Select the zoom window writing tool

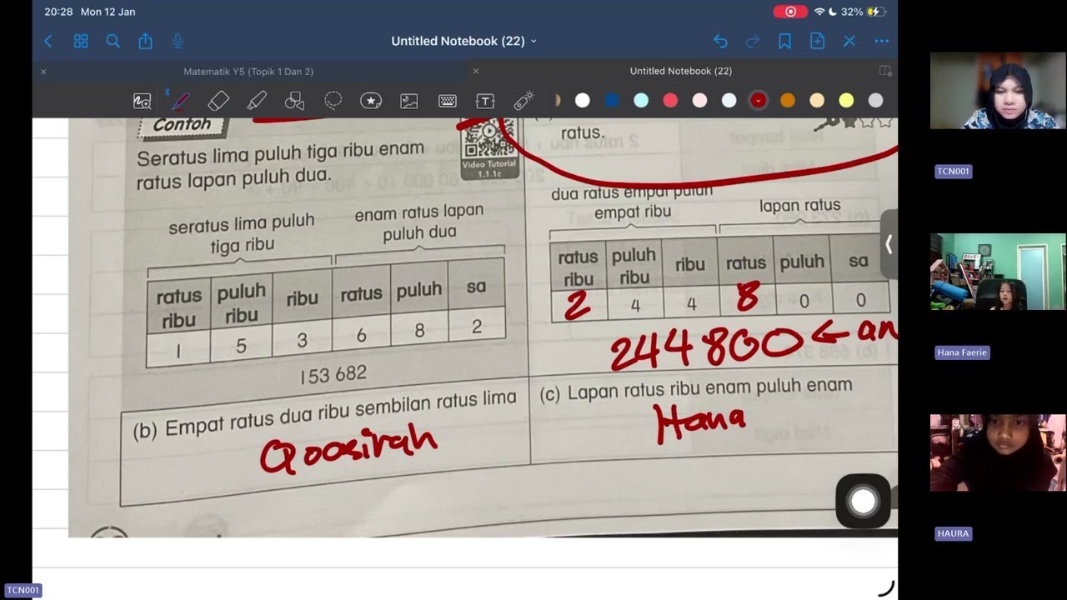143,101
